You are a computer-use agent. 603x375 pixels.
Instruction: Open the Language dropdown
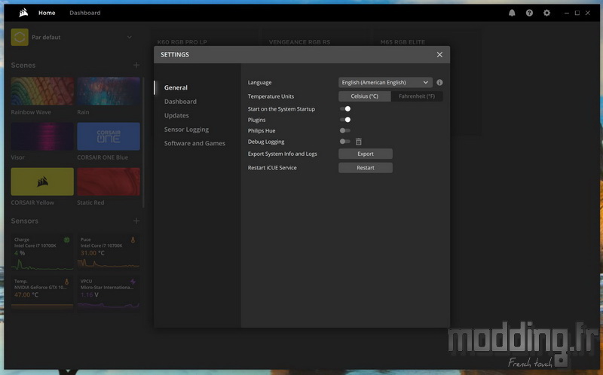tap(385, 82)
